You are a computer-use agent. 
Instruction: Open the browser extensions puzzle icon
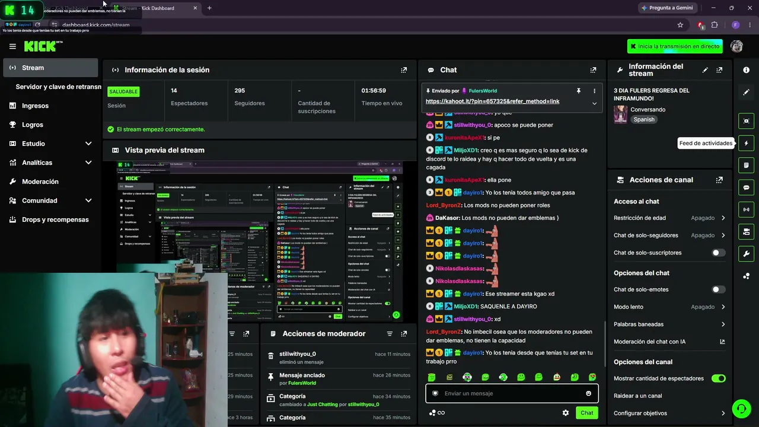[715, 25]
